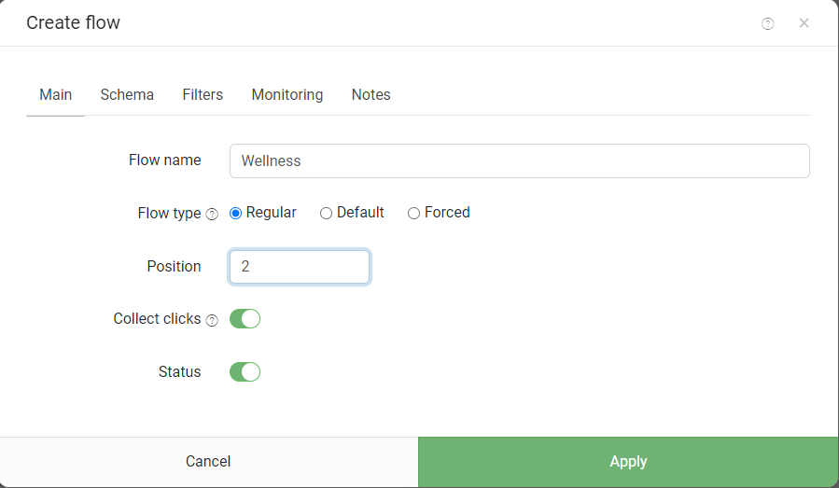Image resolution: width=839 pixels, height=488 pixels.
Task: Toggle the Status switch off
Action: click(245, 371)
